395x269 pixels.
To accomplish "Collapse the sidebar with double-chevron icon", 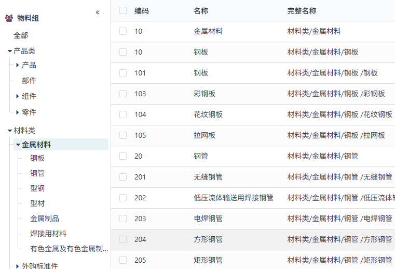I will pos(98,12).
